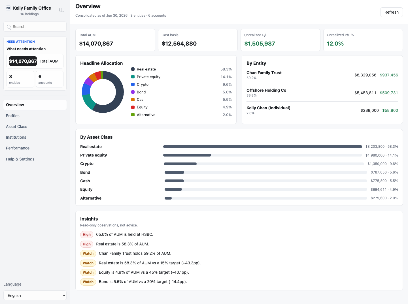Click the Kelly Family Office title
Viewport: 408px width, 304px height.
[x=32, y=8]
